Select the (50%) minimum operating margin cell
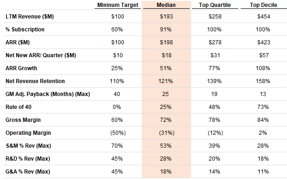 (118, 133)
